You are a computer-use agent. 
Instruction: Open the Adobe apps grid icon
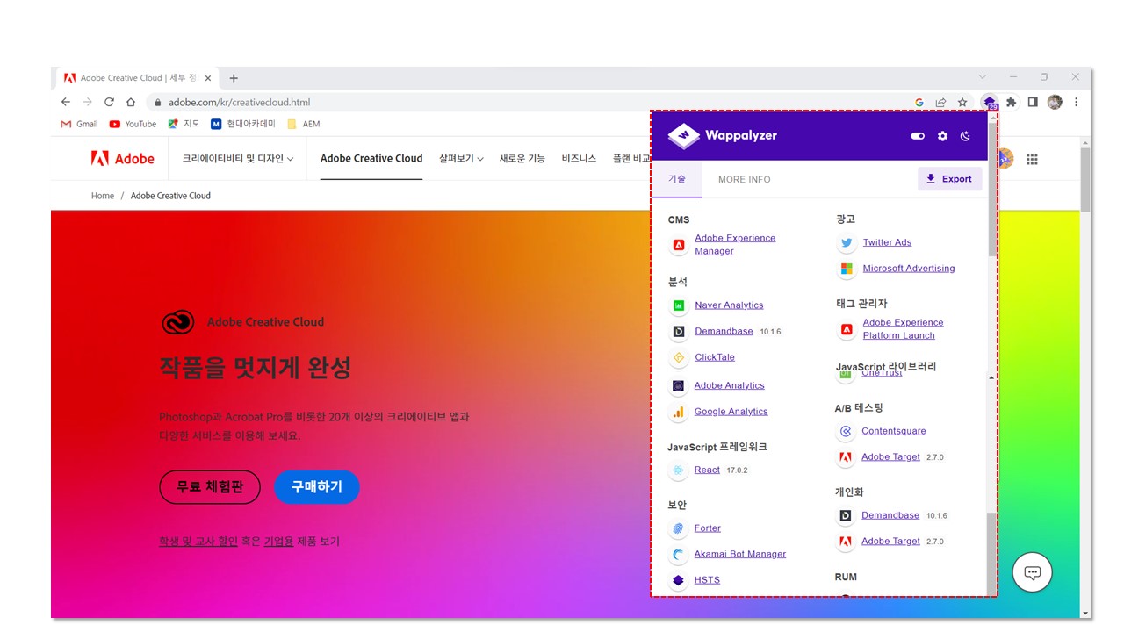1033,159
